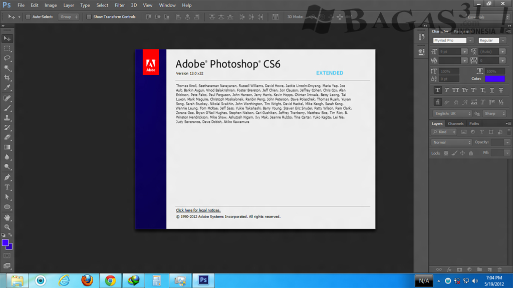Click the delete layer trash icon
Screen dimensions: 513x288
click(499, 269)
